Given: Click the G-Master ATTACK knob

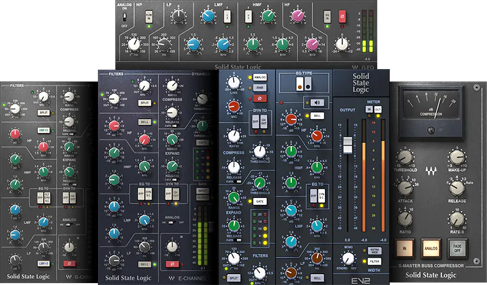Looking at the screenshot, I should [405, 189].
